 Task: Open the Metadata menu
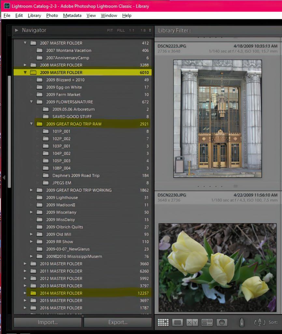point(72,15)
